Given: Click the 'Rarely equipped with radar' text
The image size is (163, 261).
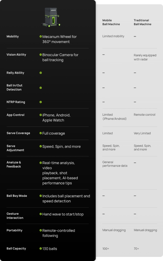Looking at the screenshot, I should (x=145, y=57).
